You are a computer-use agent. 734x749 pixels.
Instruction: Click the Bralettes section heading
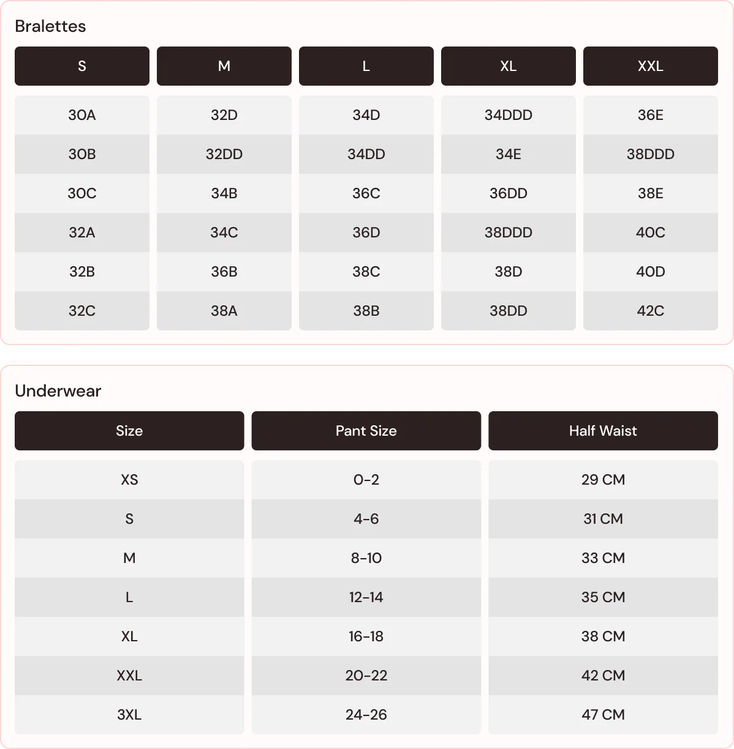(50, 26)
